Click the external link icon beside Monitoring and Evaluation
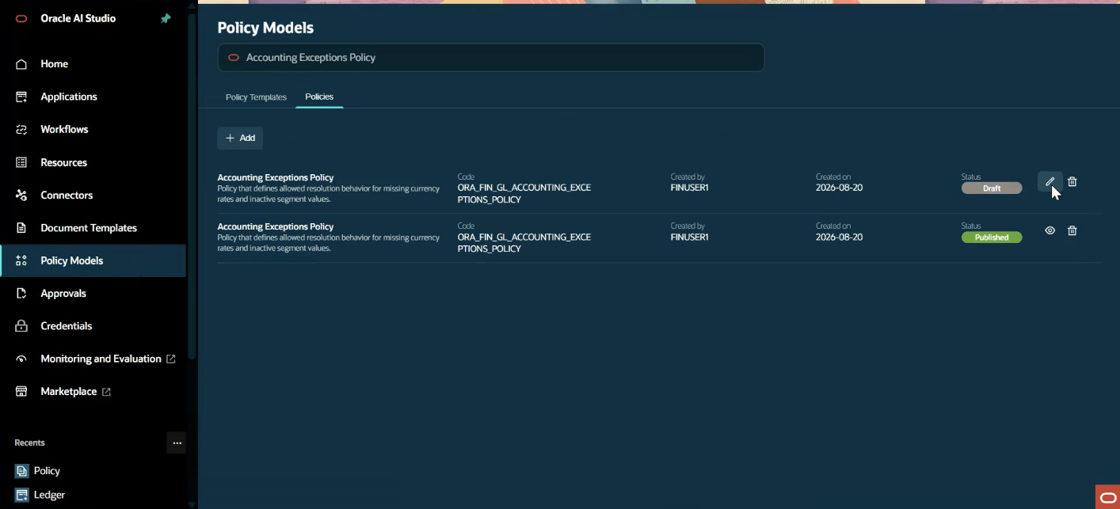Screen dimensions: 1120x509 170,359
